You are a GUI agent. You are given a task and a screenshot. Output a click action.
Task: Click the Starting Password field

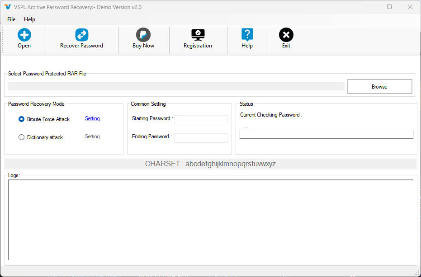click(201, 119)
